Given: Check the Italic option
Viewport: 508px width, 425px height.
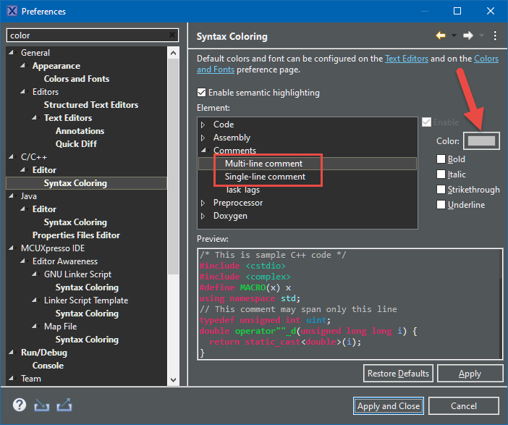Looking at the screenshot, I should tap(441, 174).
